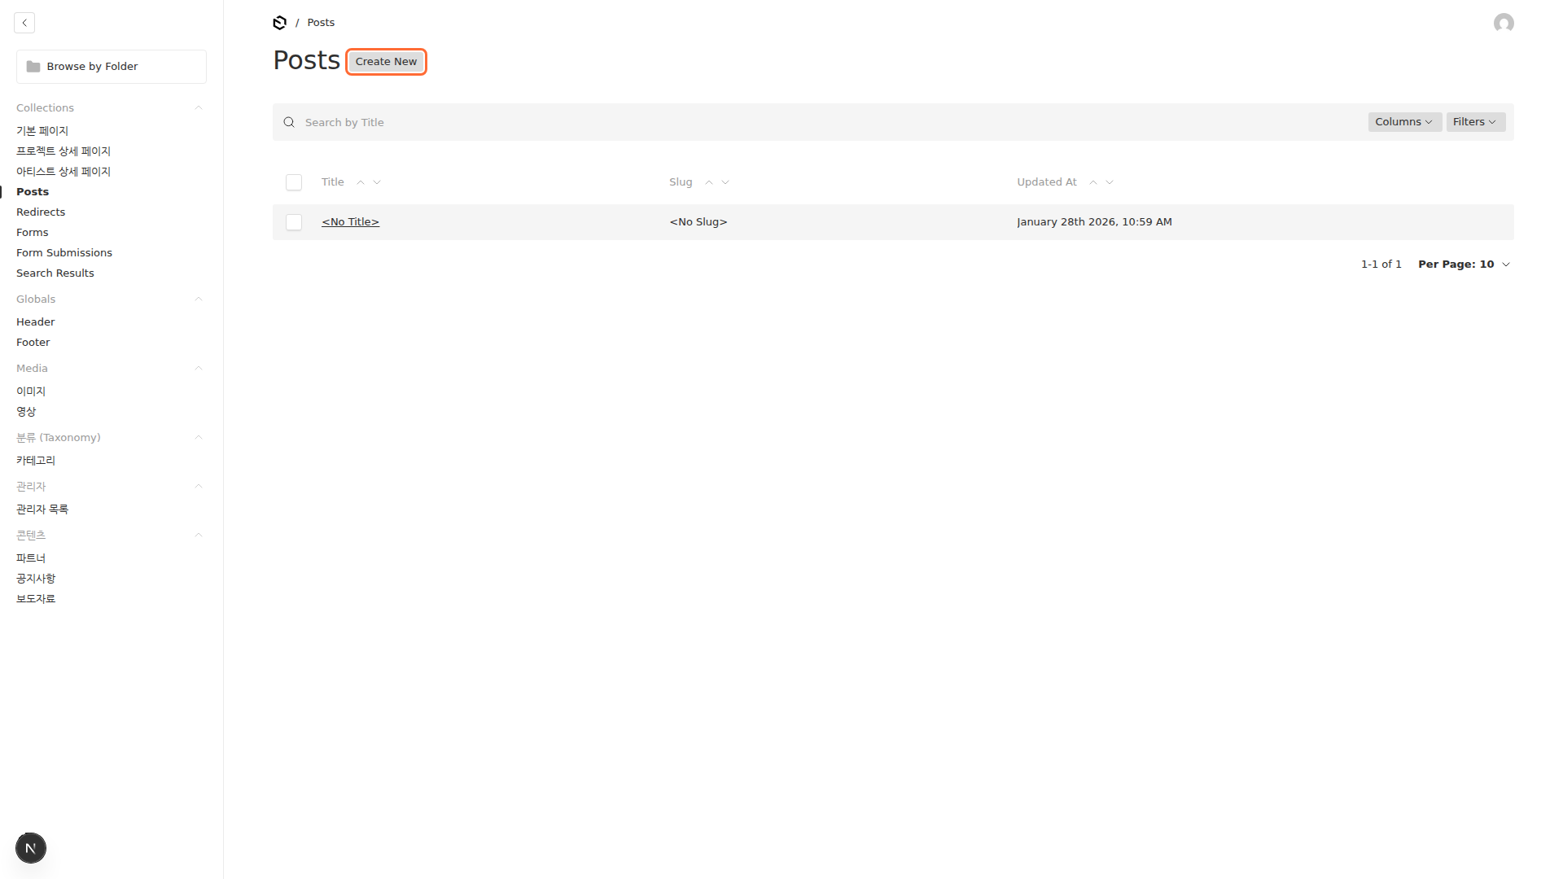This screenshot has width=1563, height=879.
Task: Open Redirects collection in sidebar
Action: click(41, 212)
